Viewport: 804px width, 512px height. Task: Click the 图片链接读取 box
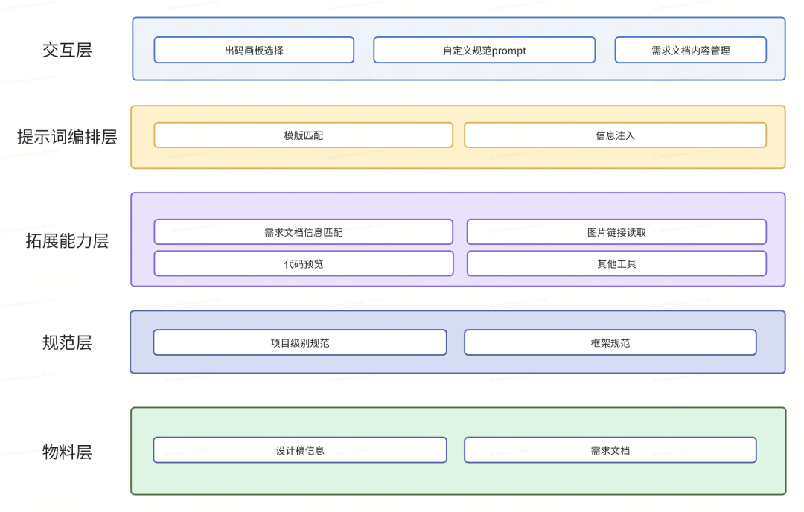coord(616,231)
